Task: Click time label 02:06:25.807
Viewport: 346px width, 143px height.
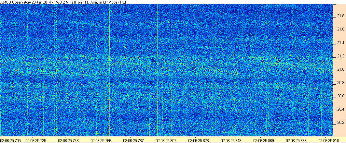Action: [x=166, y=140]
